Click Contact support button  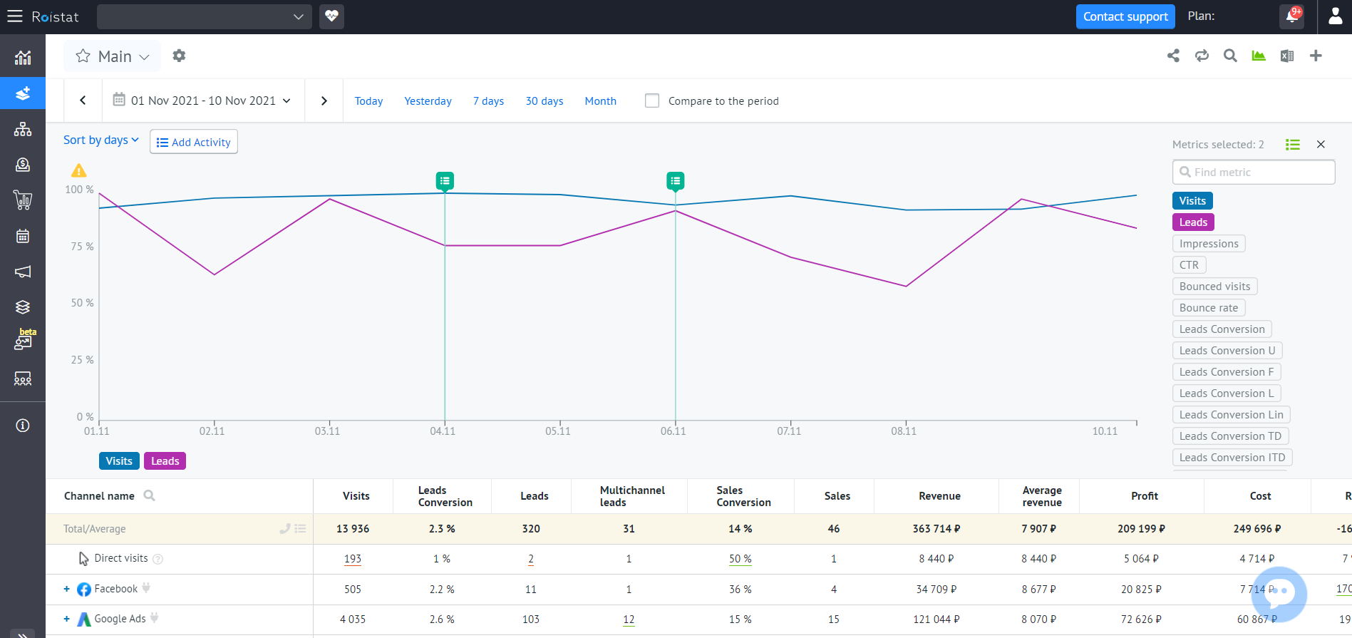(x=1125, y=16)
